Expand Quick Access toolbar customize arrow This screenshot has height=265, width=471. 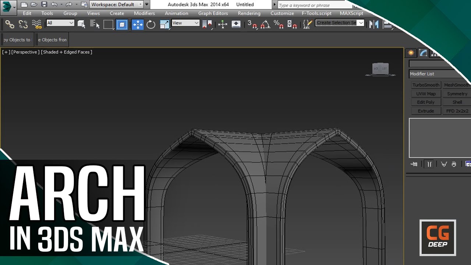tap(147, 4)
